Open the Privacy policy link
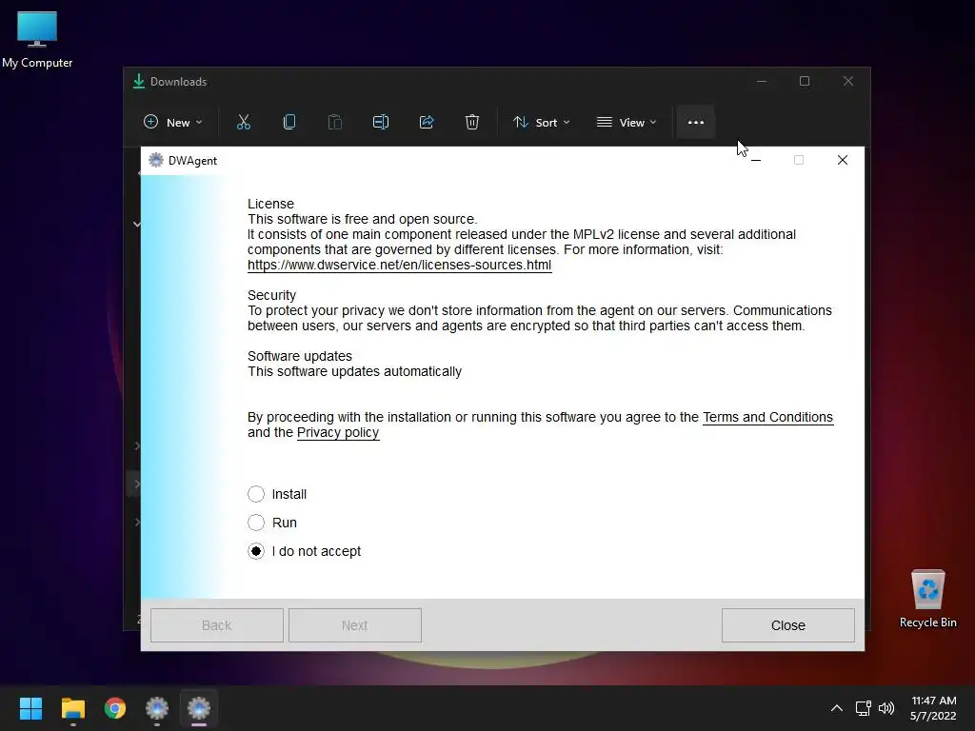 point(338,433)
